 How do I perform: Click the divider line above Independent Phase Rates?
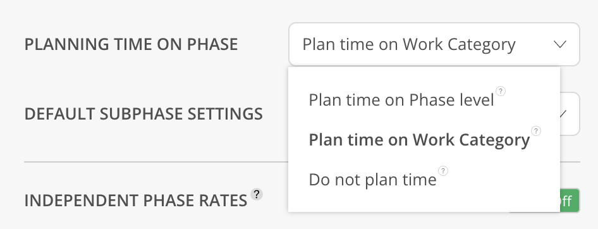tap(156, 162)
